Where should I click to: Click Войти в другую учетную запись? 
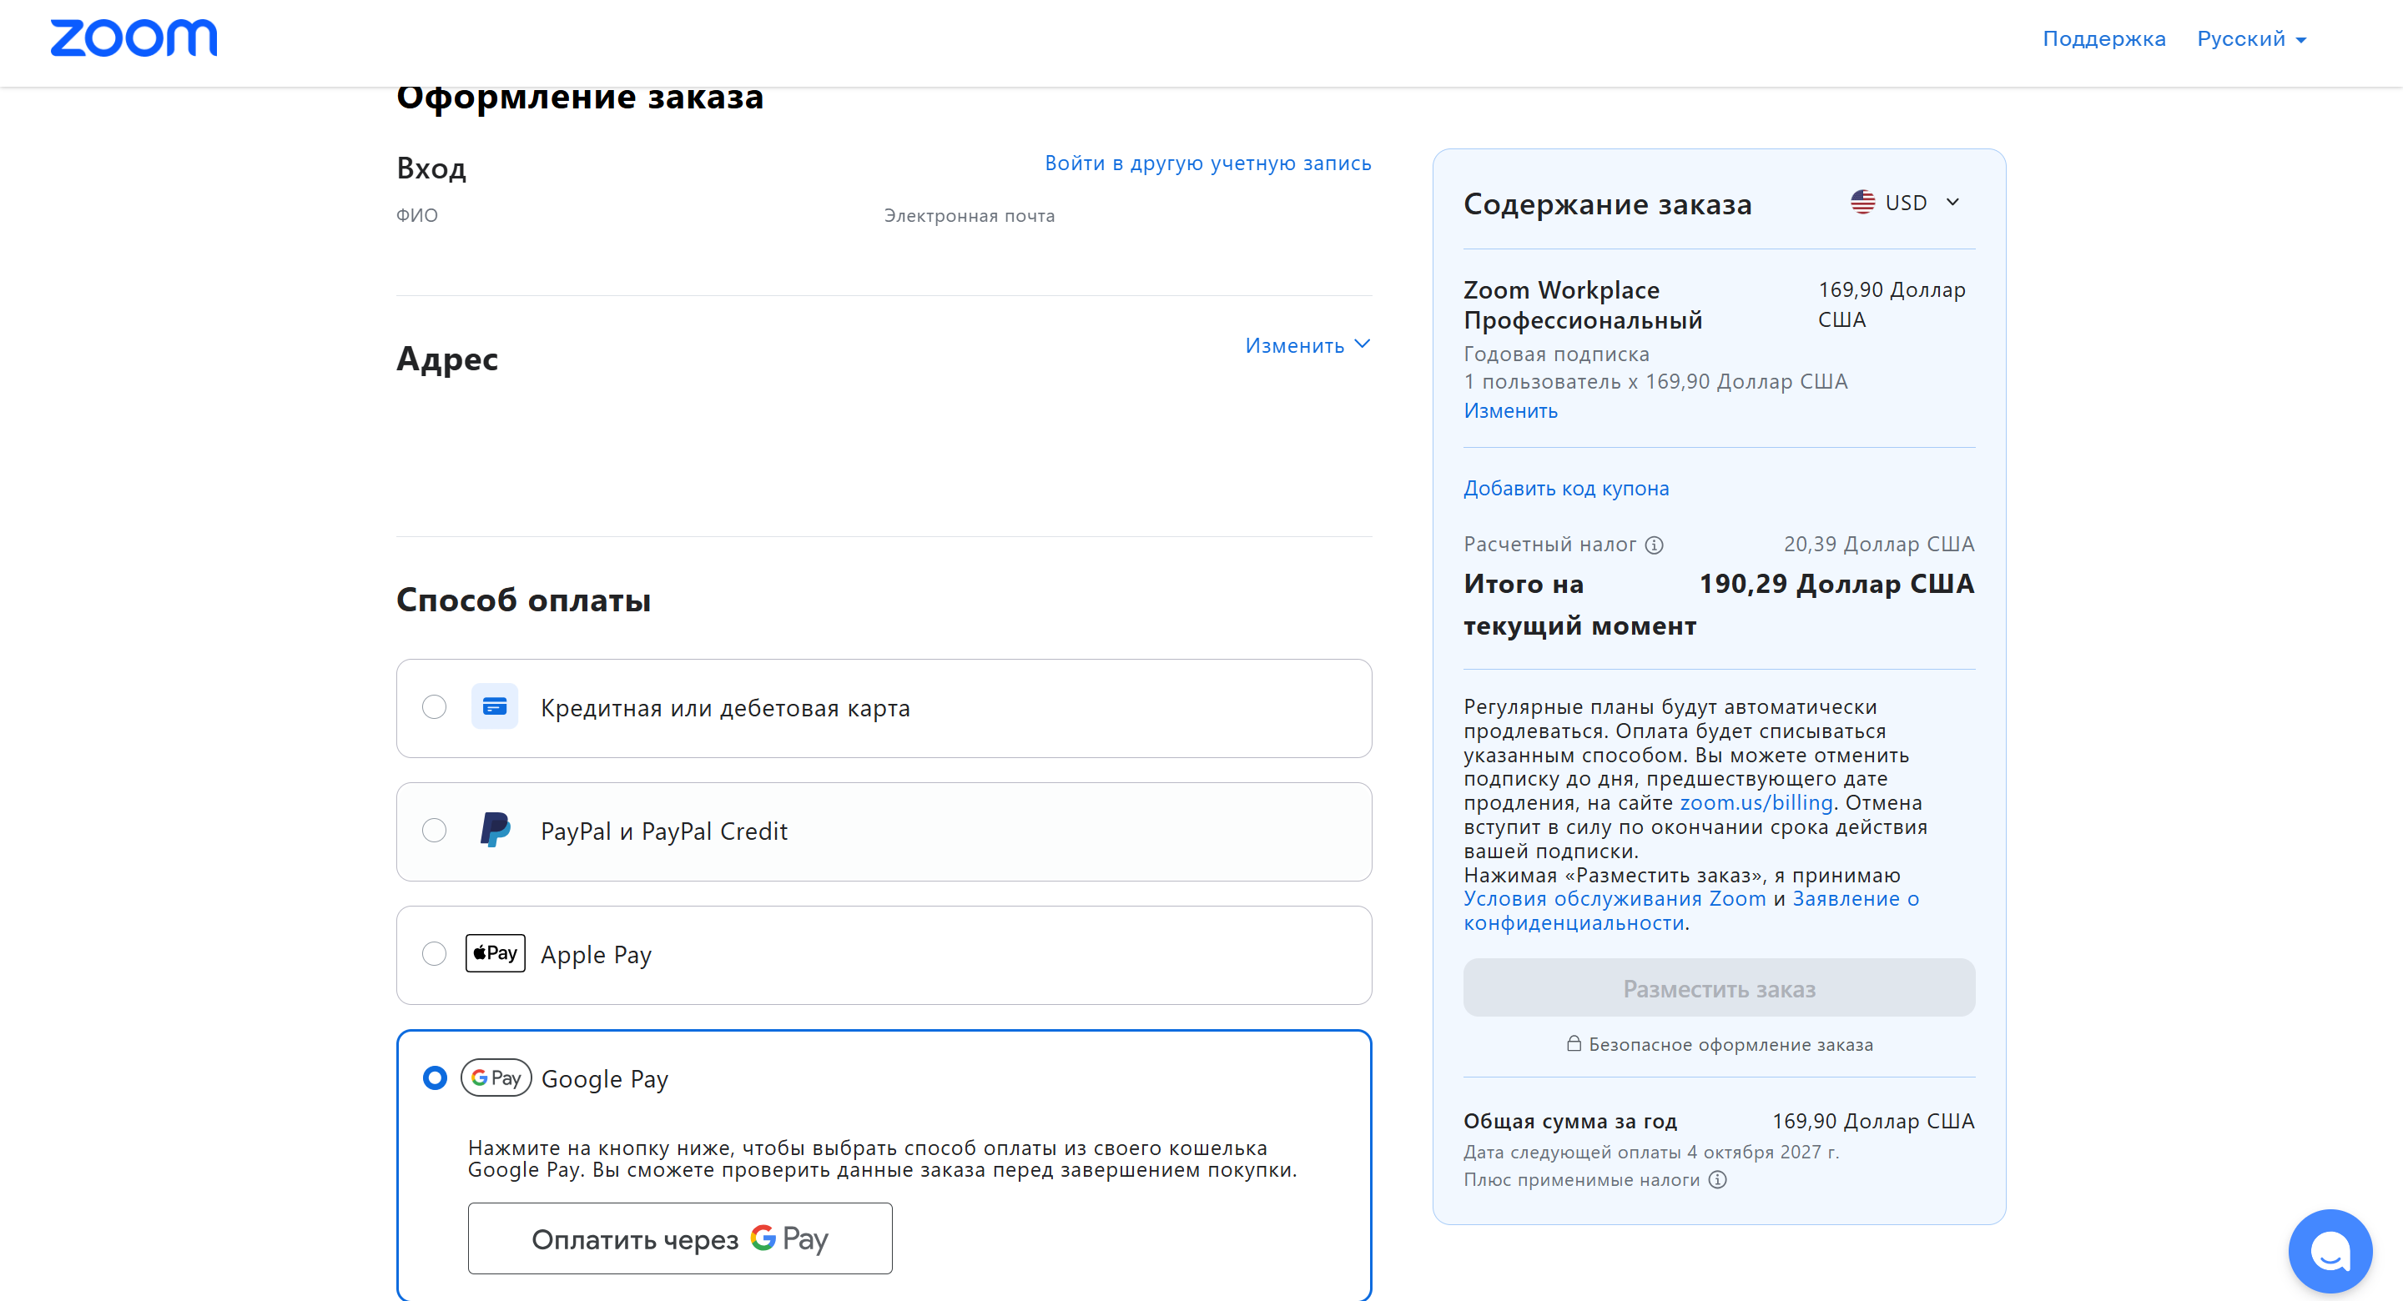pos(1208,163)
